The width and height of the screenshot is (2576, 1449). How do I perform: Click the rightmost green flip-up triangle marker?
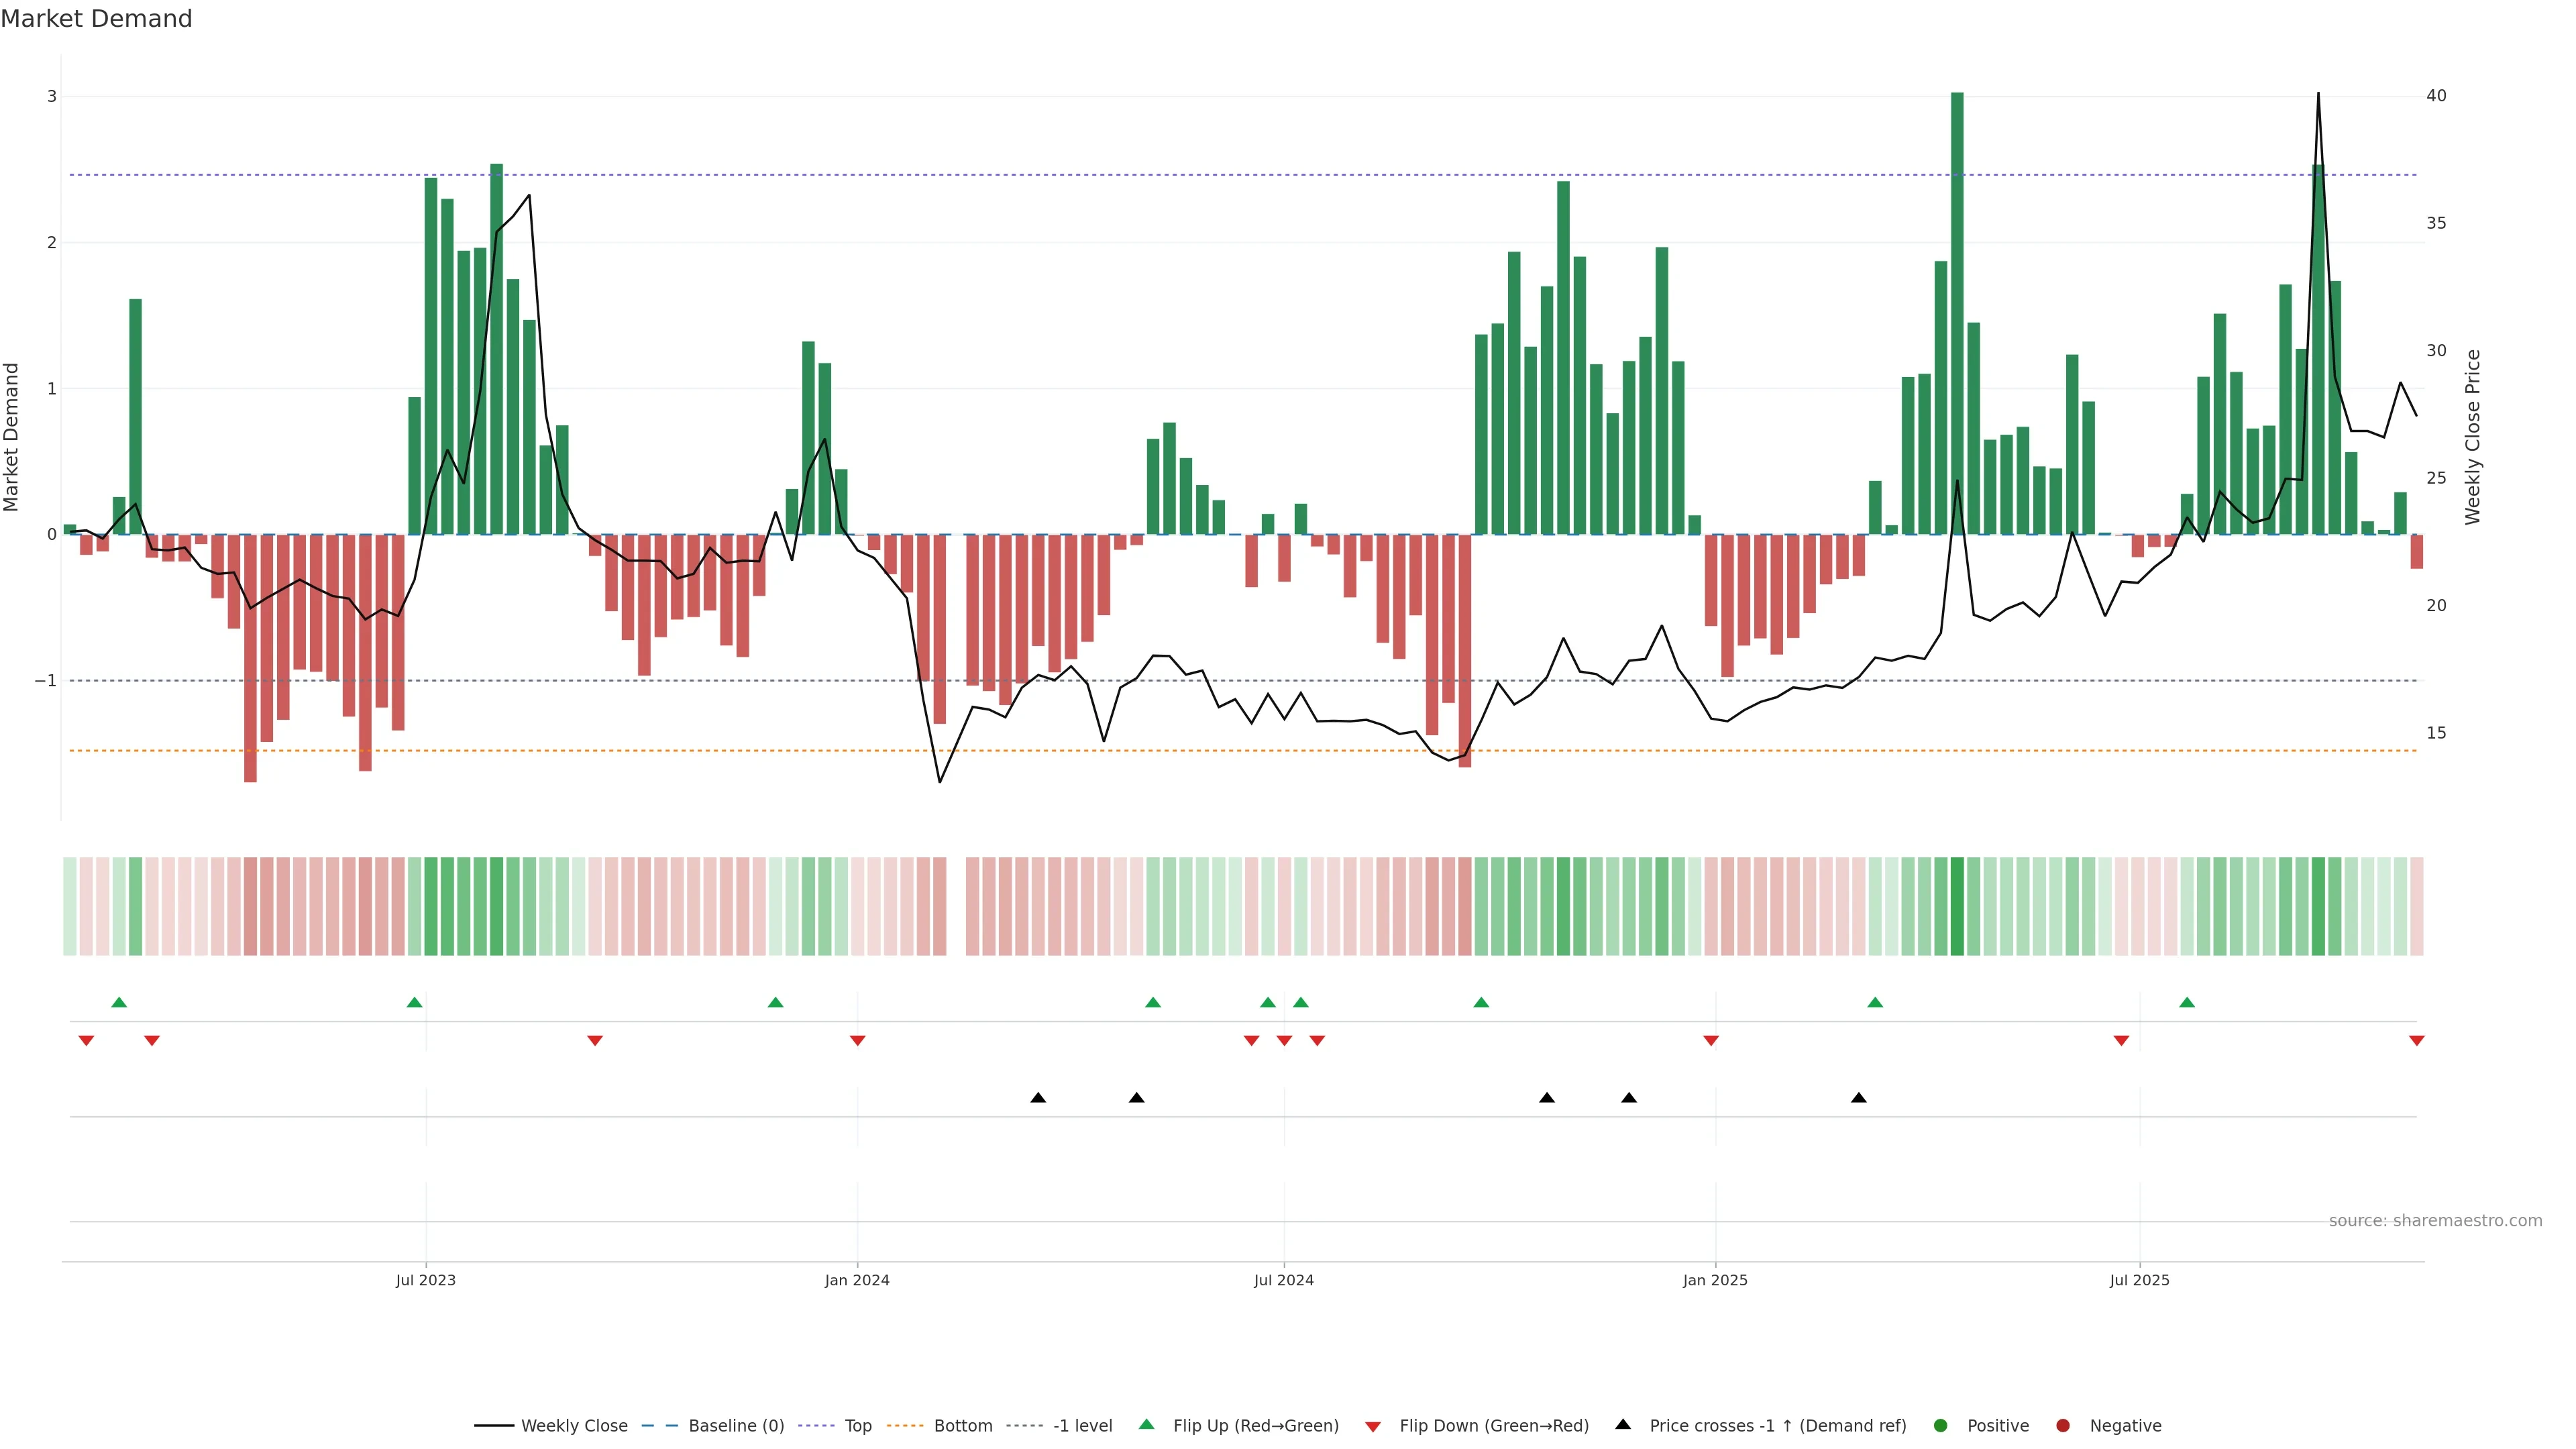coord(2187,1002)
